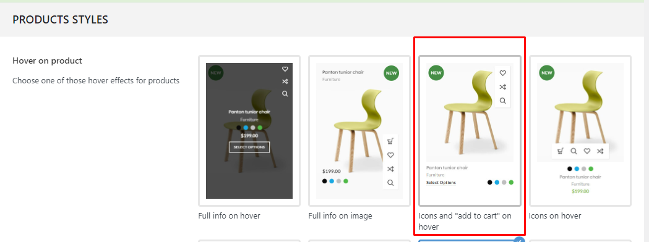Click compare arrows icon in Icons on hover card
649x242 pixels.
point(600,151)
